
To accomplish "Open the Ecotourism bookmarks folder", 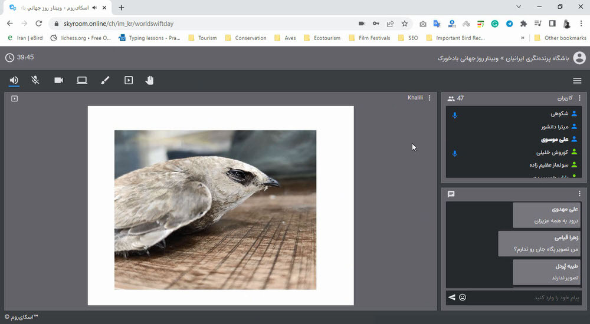I will [x=322, y=38].
